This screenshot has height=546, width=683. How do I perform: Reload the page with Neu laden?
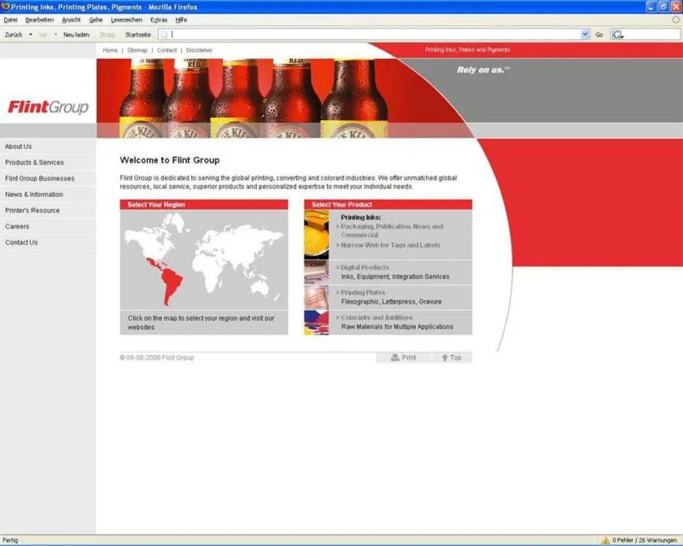(76, 35)
